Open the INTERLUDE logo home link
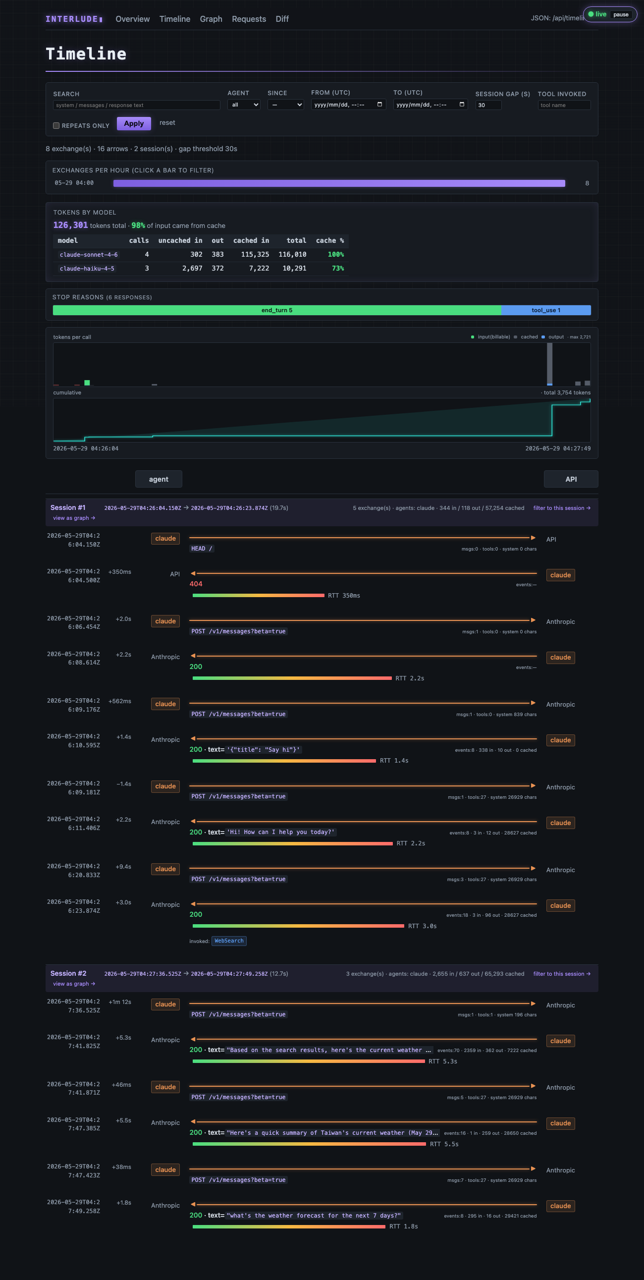 coord(74,19)
